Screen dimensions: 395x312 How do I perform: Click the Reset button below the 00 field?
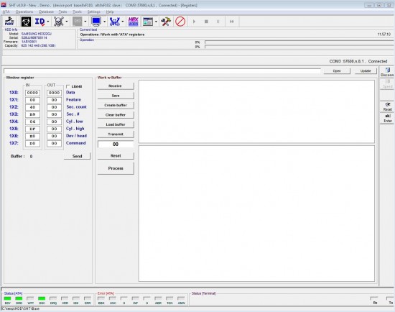116,156
